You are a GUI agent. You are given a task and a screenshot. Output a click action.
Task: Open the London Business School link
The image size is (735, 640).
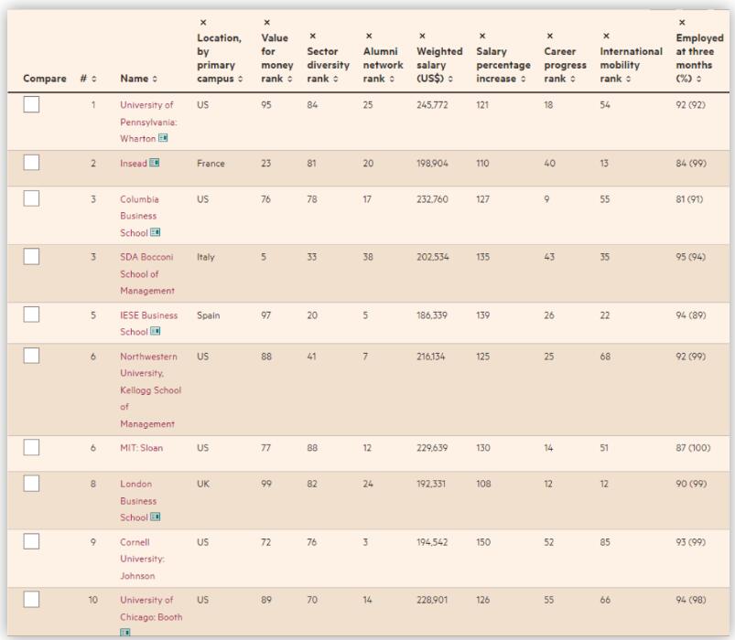138,500
